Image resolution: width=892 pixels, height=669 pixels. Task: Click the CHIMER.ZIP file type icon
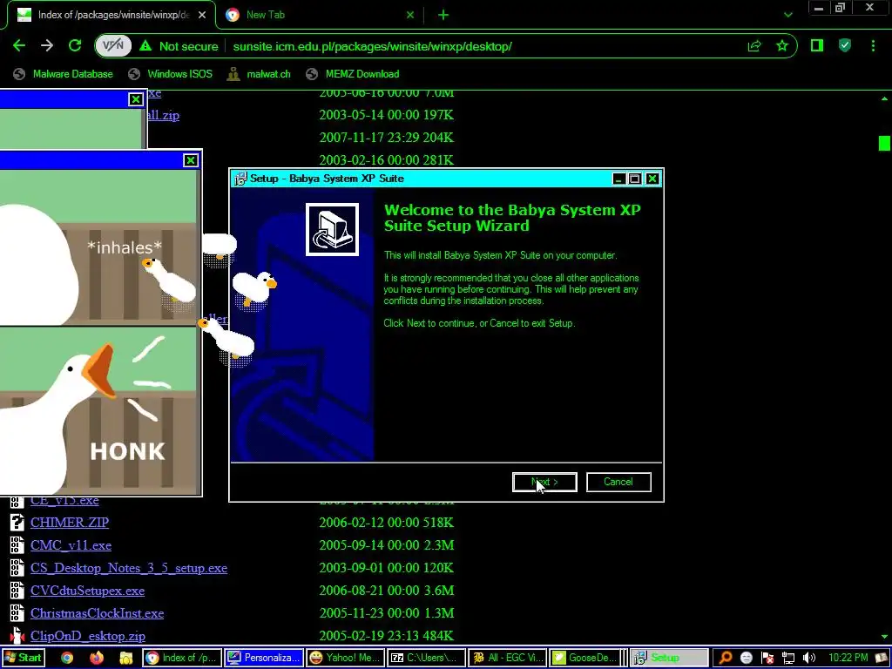click(17, 523)
